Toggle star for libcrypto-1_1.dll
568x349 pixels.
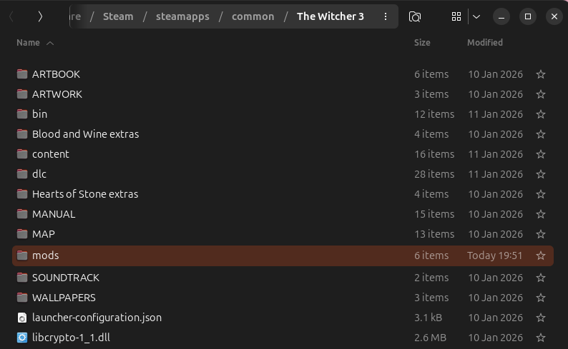click(541, 338)
